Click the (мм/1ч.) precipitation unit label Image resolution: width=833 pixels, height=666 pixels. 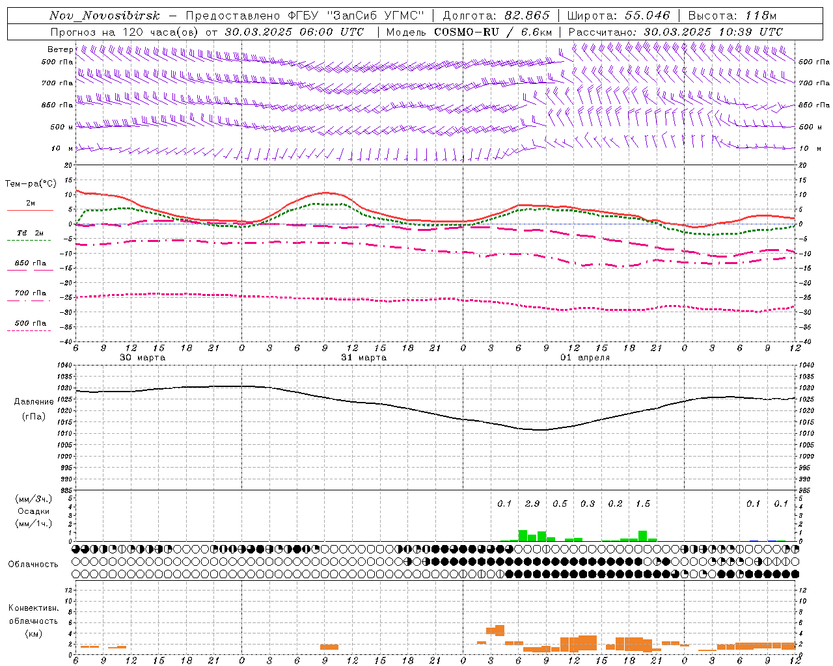click(x=34, y=524)
